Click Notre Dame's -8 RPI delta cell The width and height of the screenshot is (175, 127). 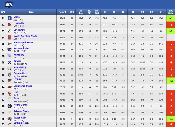pos(171,106)
